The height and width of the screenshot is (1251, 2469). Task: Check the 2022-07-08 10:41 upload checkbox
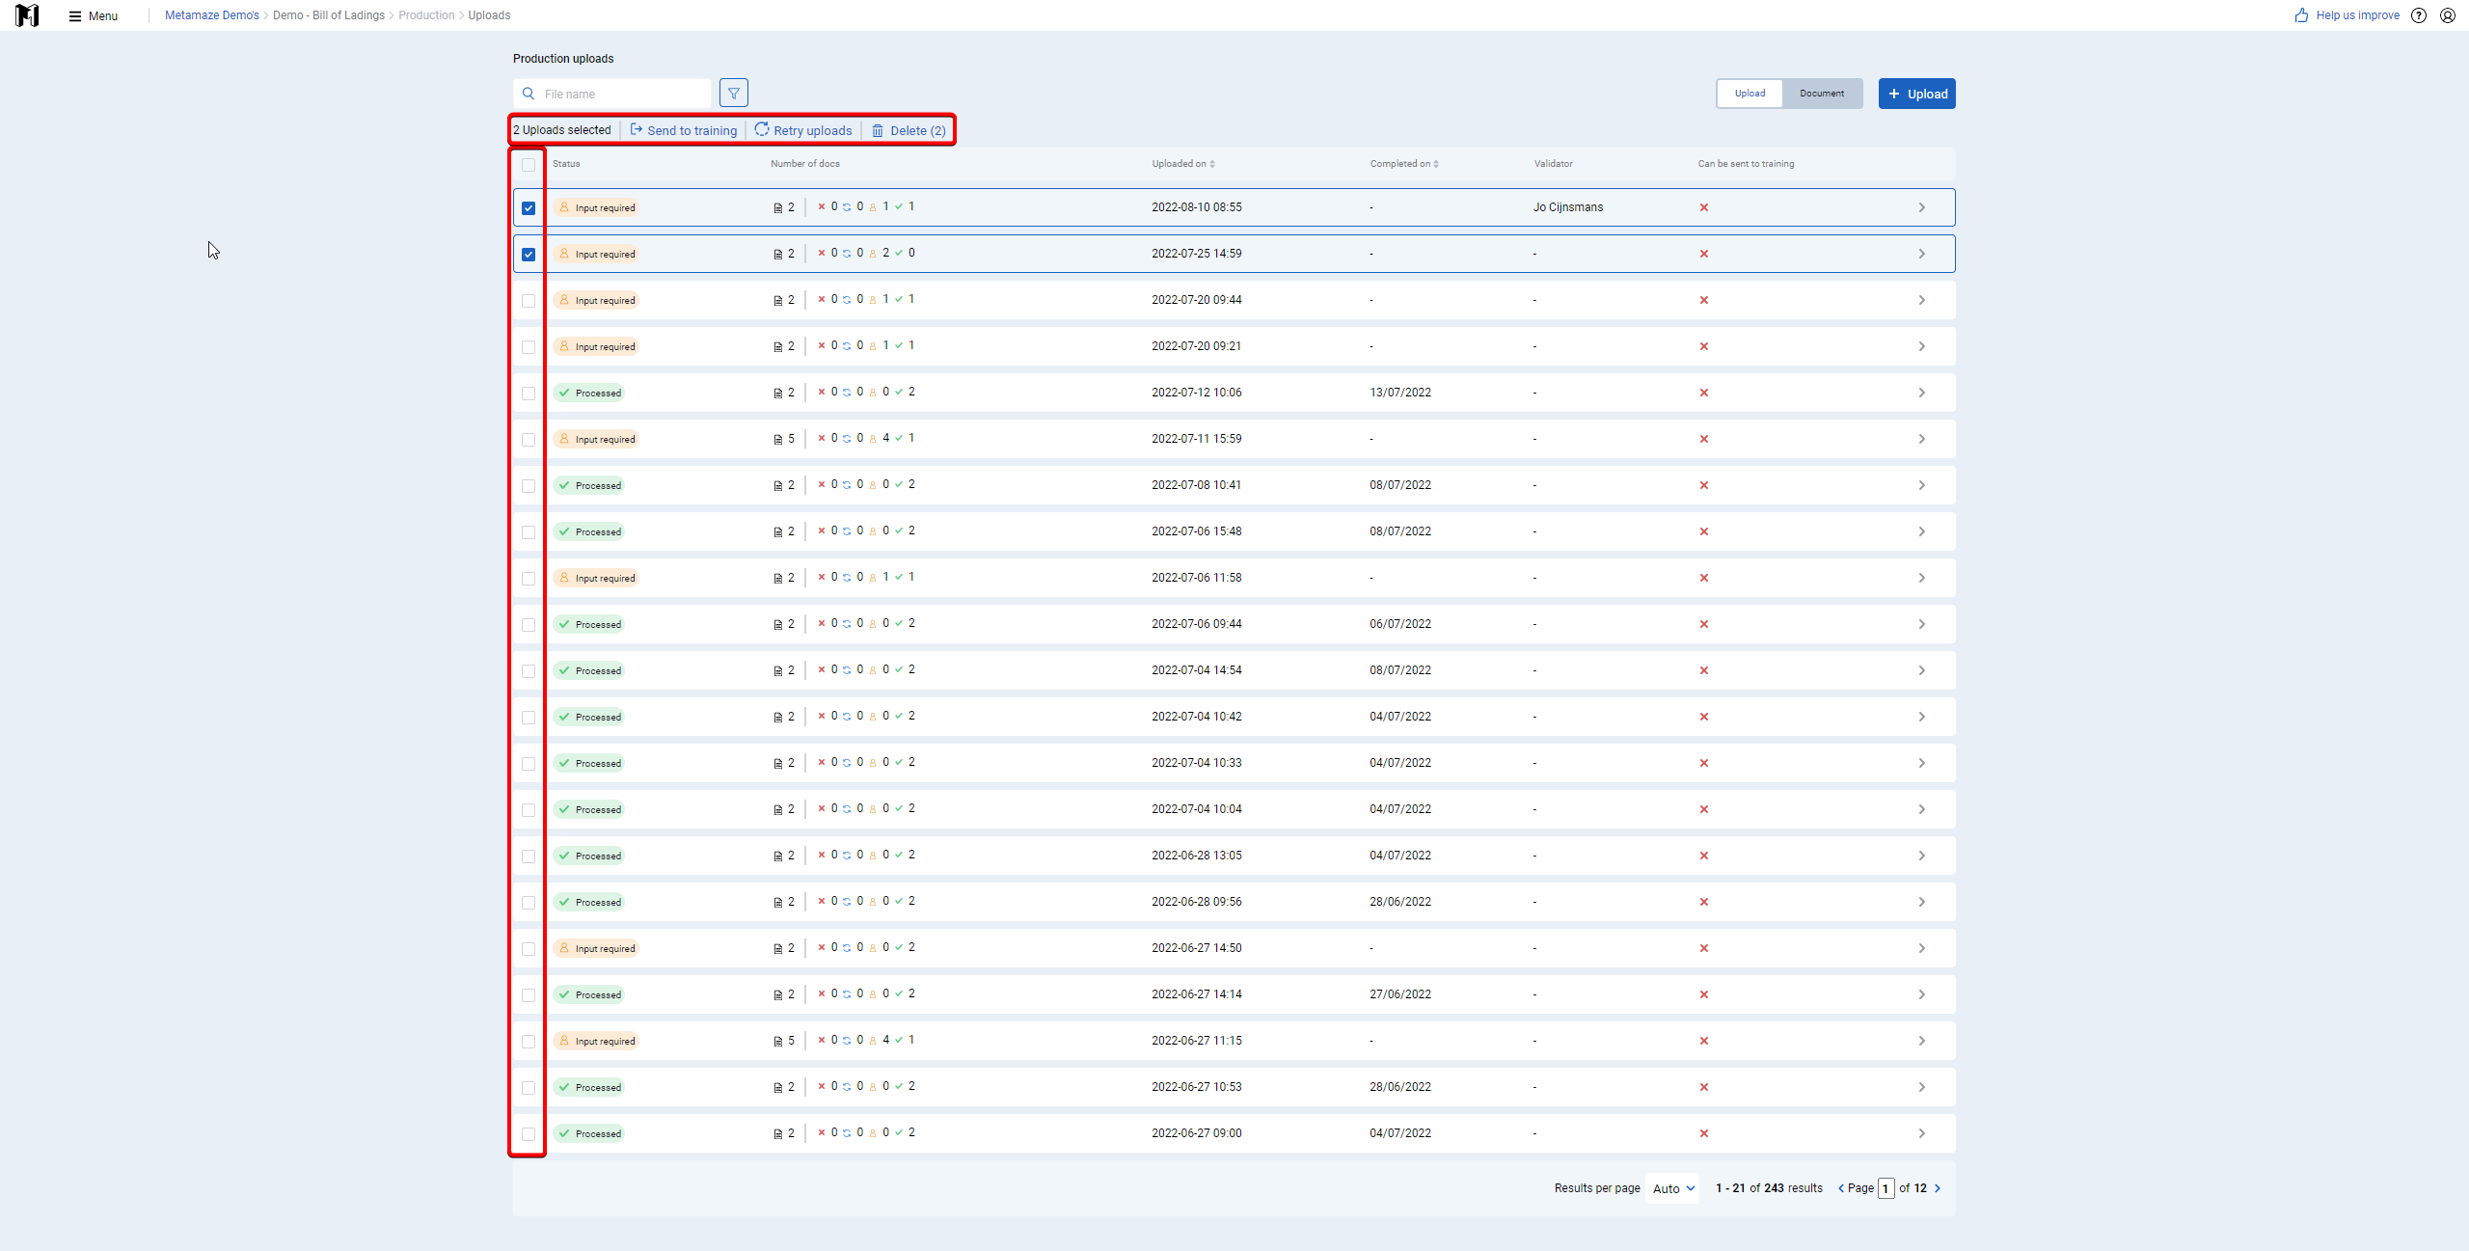(529, 486)
